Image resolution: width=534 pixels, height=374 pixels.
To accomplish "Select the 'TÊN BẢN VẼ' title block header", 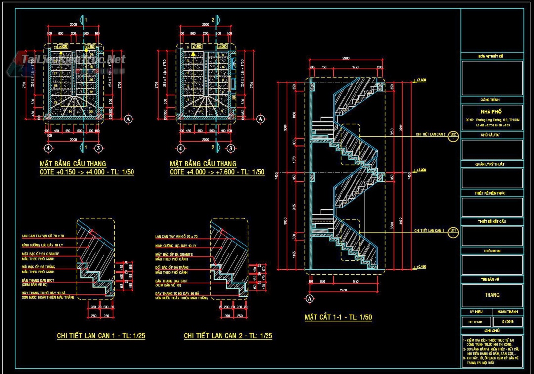I will (x=490, y=280).
